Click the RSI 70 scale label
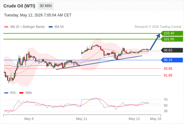184x124 pixels. [166, 100]
